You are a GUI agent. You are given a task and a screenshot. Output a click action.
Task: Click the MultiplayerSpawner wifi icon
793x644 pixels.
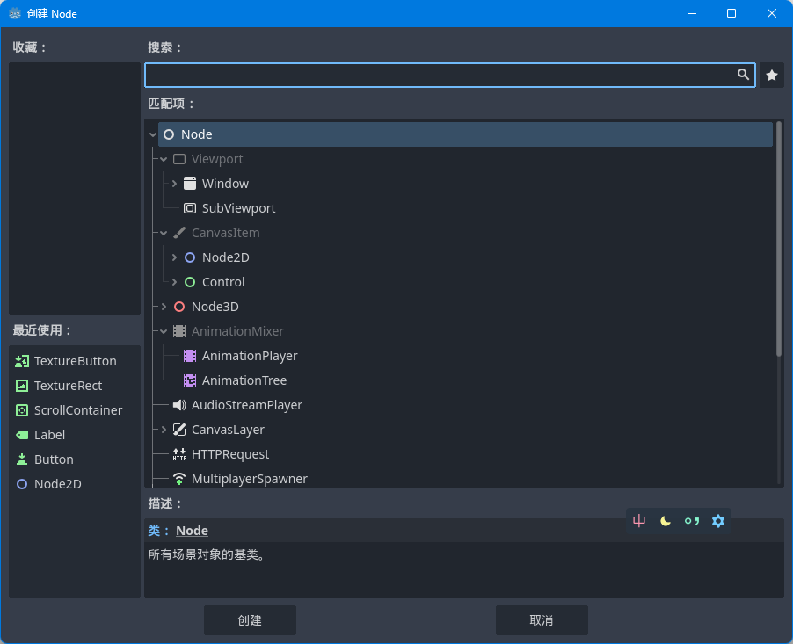coord(179,479)
